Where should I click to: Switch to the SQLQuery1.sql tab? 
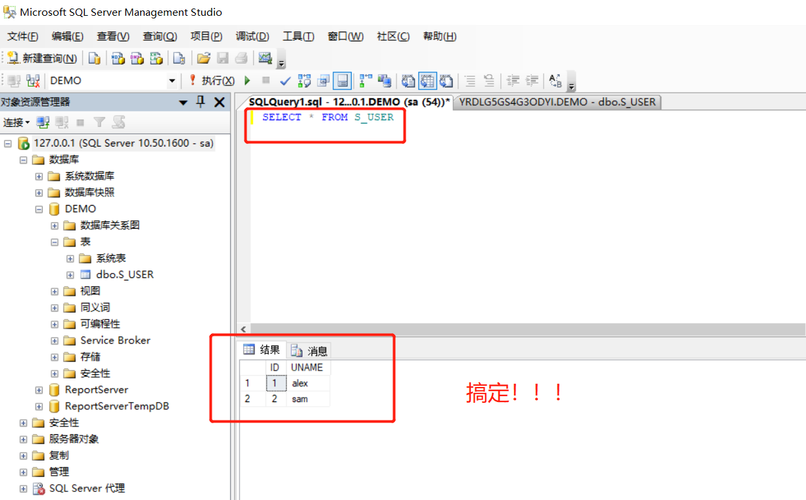[350, 102]
